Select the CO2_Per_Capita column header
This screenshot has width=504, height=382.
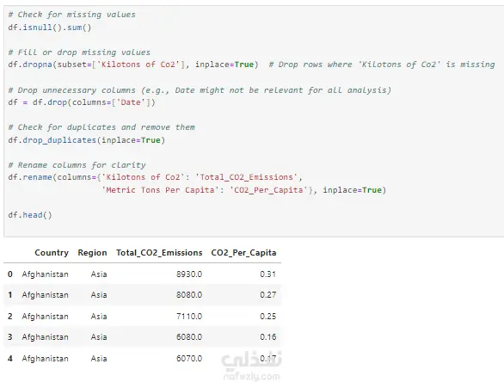tap(243, 253)
